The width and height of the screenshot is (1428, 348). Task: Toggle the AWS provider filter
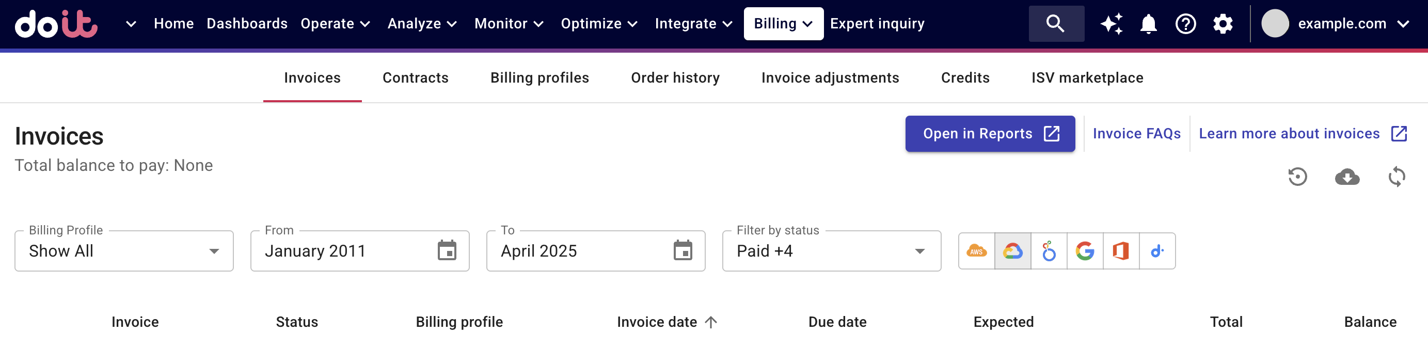(976, 250)
